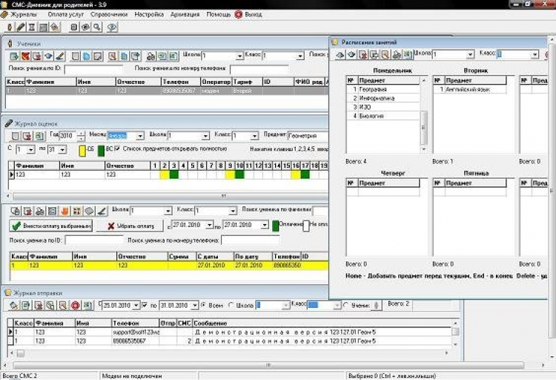
Task: Open the Архивация menu
Action: pyautogui.click(x=185, y=15)
